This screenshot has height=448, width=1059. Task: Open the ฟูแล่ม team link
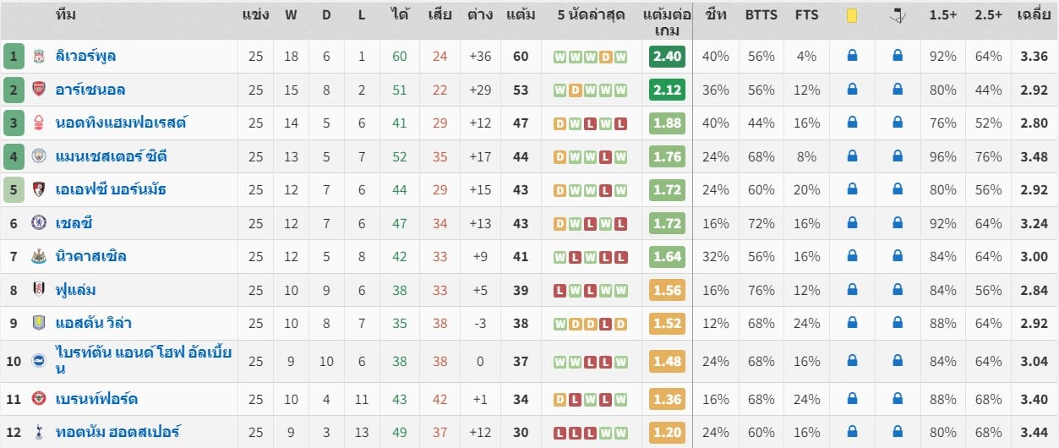coord(76,290)
